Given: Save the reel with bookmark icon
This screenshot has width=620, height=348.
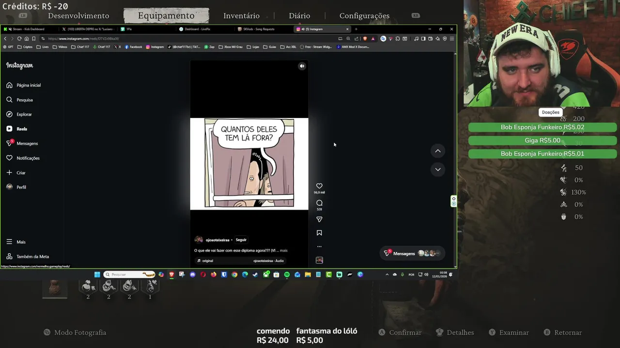Looking at the screenshot, I should pyautogui.click(x=319, y=233).
